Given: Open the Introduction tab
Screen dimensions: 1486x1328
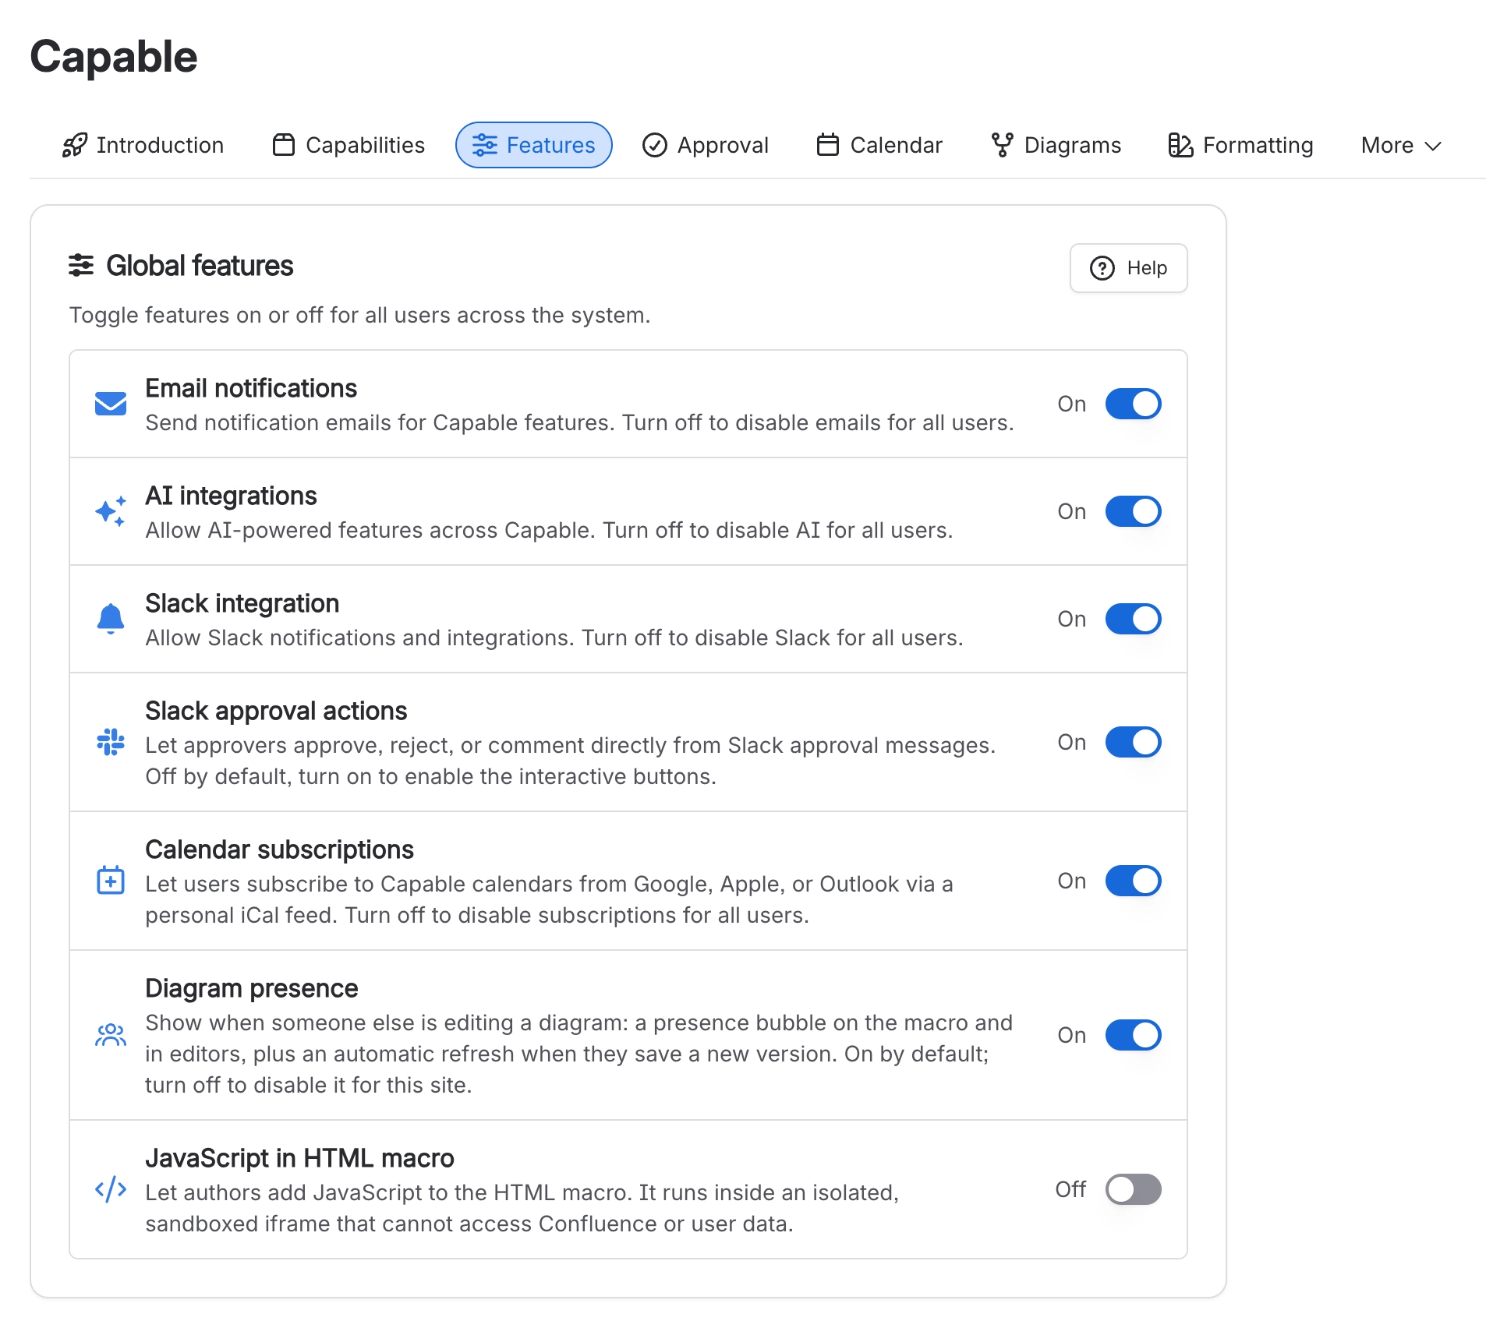Looking at the screenshot, I should click(143, 145).
